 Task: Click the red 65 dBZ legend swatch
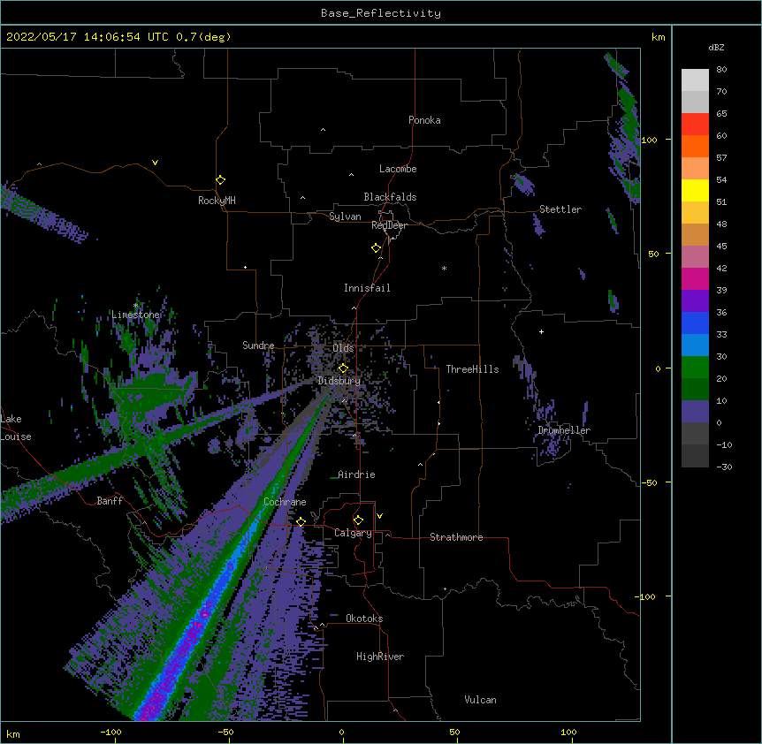(695, 125)
